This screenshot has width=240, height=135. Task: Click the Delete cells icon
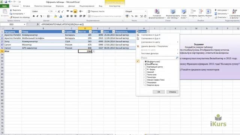click(201, 12)
